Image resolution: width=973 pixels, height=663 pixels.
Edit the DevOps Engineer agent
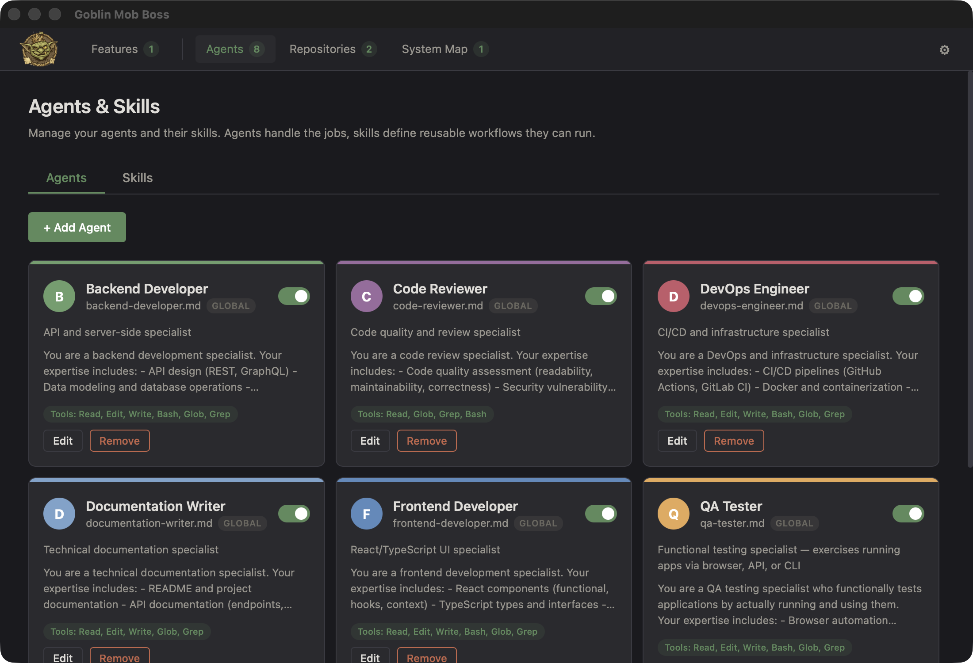[x=677, y=441]
